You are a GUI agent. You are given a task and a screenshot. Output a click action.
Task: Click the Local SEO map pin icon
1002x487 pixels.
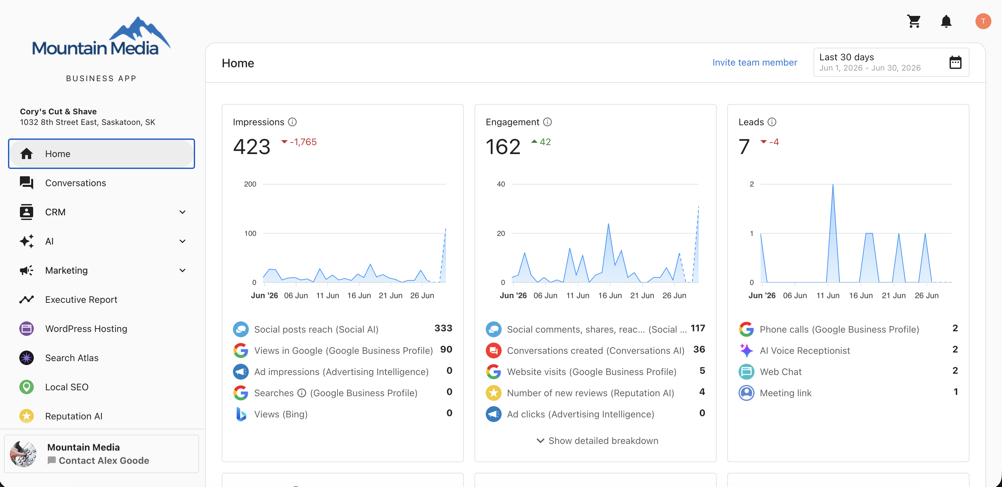click(x=27, y=387)
